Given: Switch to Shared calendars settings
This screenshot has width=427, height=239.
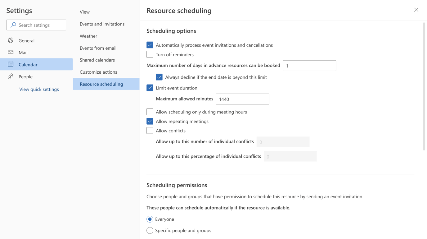Looking at the screenshot, I should [97, 60].
